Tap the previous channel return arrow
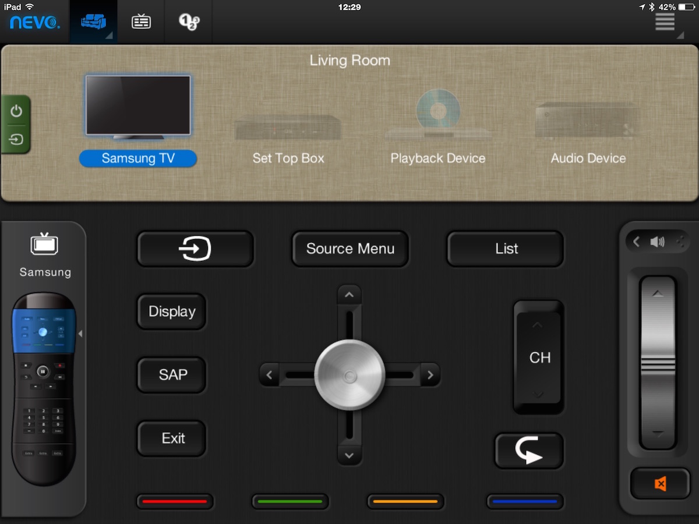This screenshot has height=524, width=699. tap(529, 451)
